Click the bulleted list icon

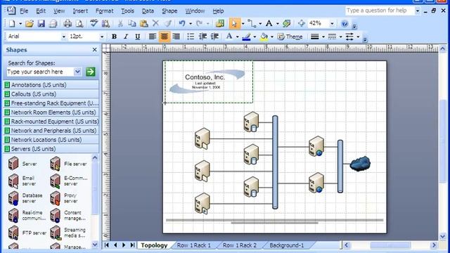191,37
